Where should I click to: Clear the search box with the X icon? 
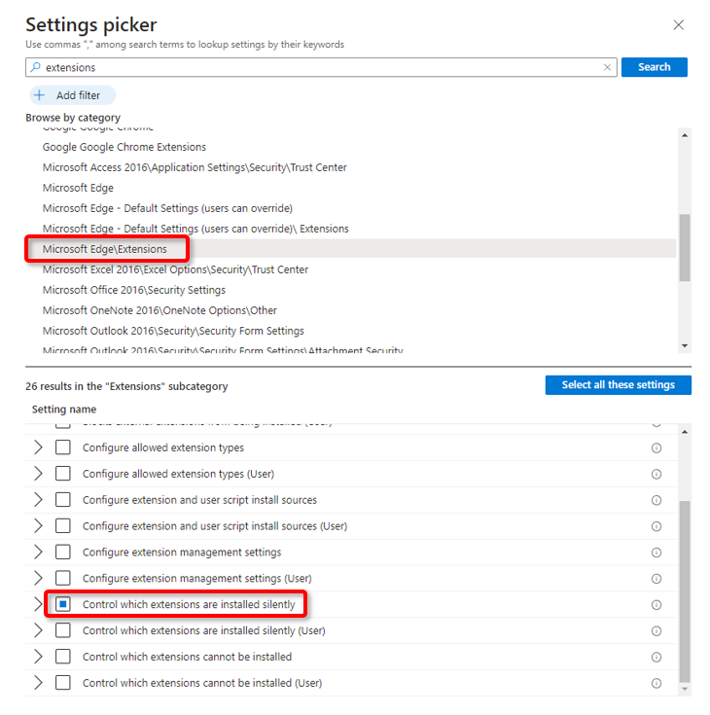click(x=608, y=68)
